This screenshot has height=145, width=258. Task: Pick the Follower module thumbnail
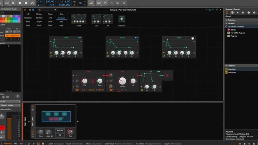122,19
